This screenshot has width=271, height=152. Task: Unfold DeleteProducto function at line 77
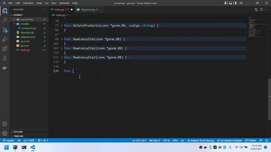click(x=62, y=25)
